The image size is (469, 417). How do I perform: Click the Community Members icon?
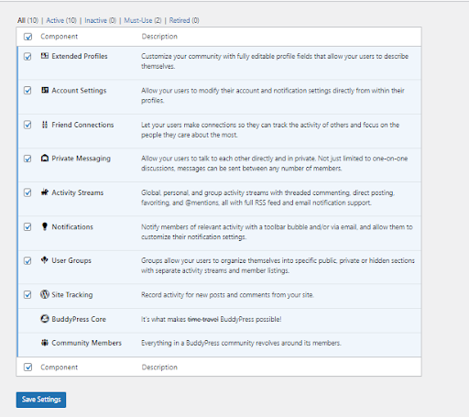click(x=45, y=343)
